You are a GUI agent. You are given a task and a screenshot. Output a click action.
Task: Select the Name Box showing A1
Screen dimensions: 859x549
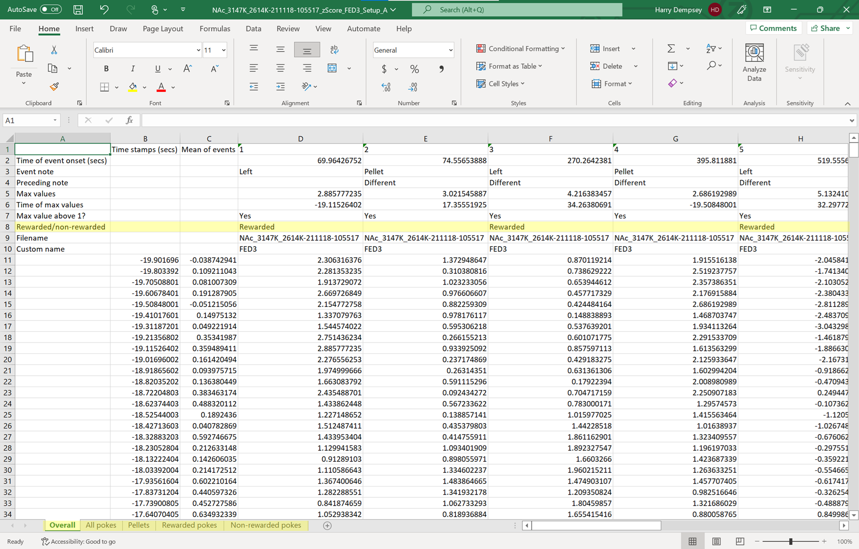(x=28, y=120)
